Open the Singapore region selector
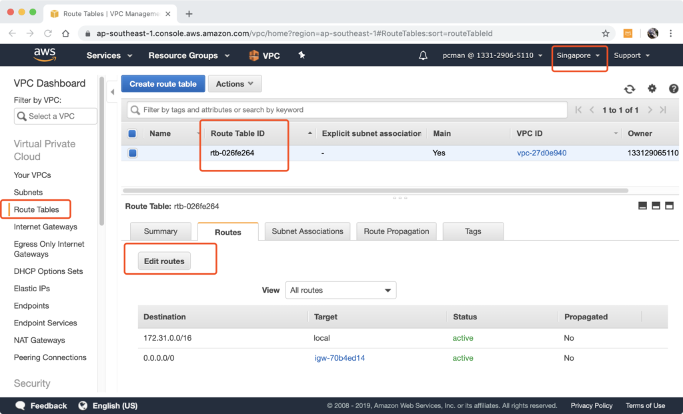This screenshot has width=683, height=414. tap(578, 56)
